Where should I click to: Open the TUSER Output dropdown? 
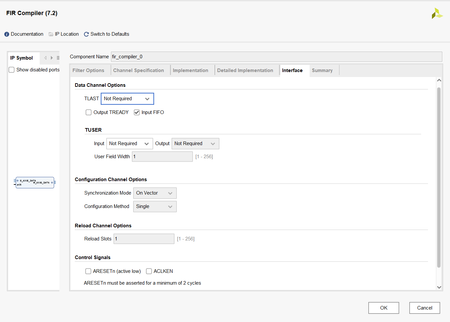point(195,143)
